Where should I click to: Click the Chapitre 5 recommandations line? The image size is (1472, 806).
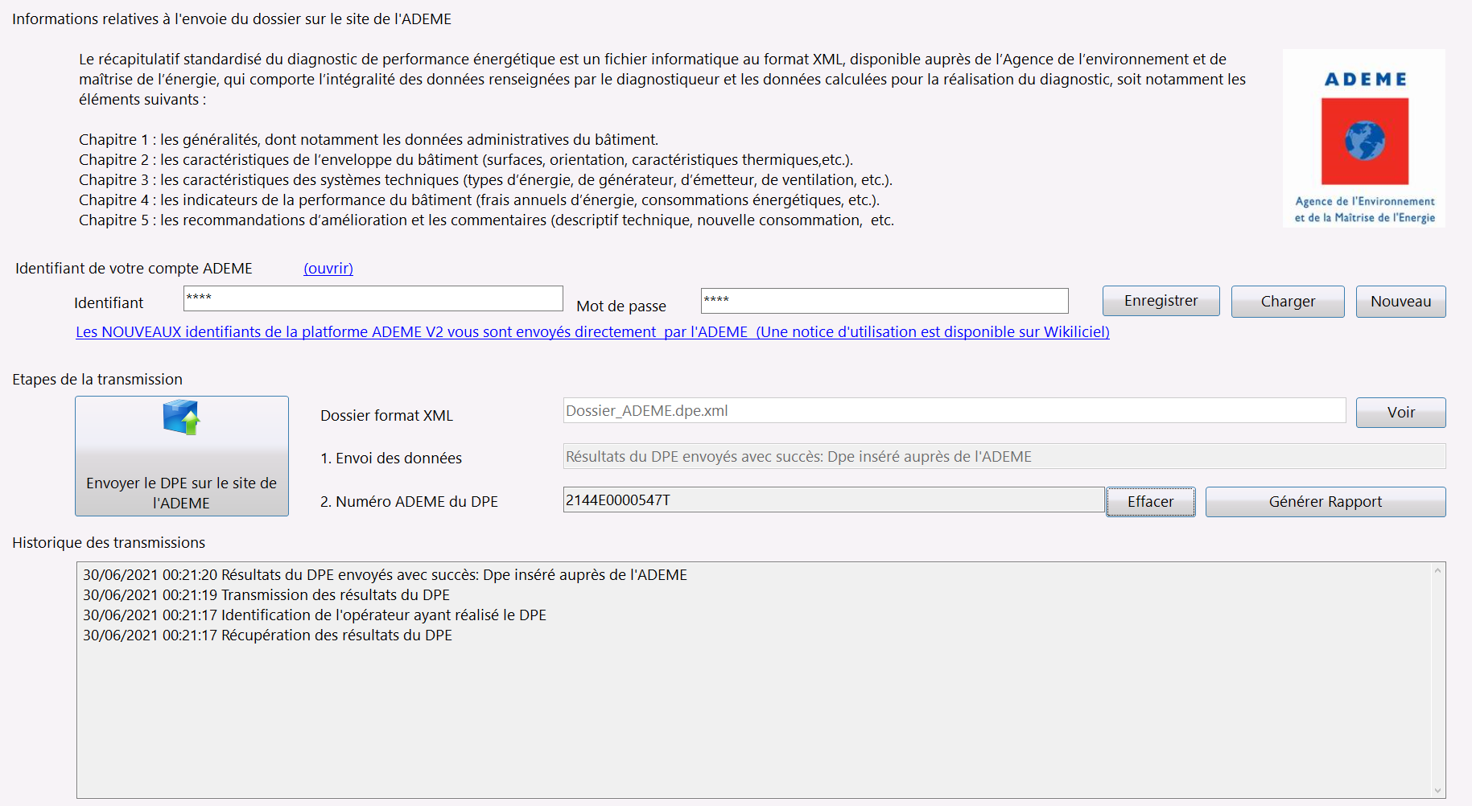click(486, 220)
